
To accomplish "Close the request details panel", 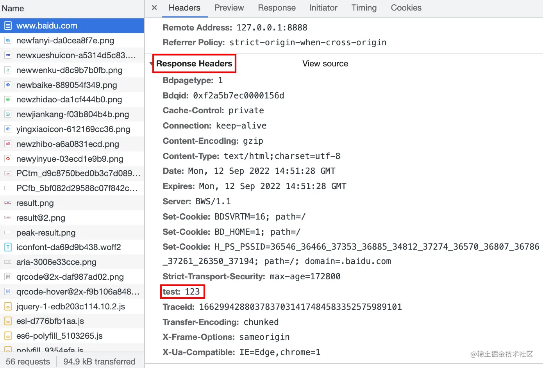I will point(154,8).
